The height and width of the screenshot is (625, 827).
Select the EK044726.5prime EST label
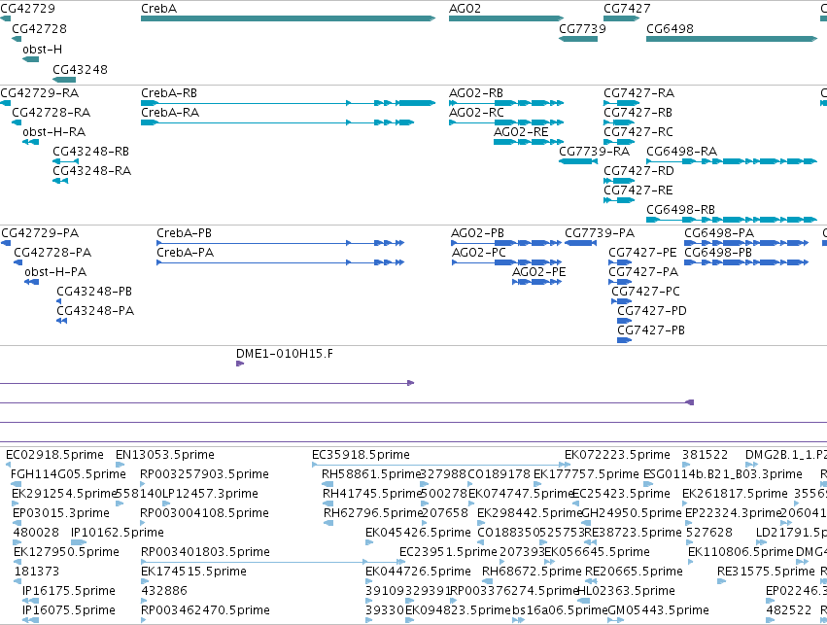[x=418, y=572]
